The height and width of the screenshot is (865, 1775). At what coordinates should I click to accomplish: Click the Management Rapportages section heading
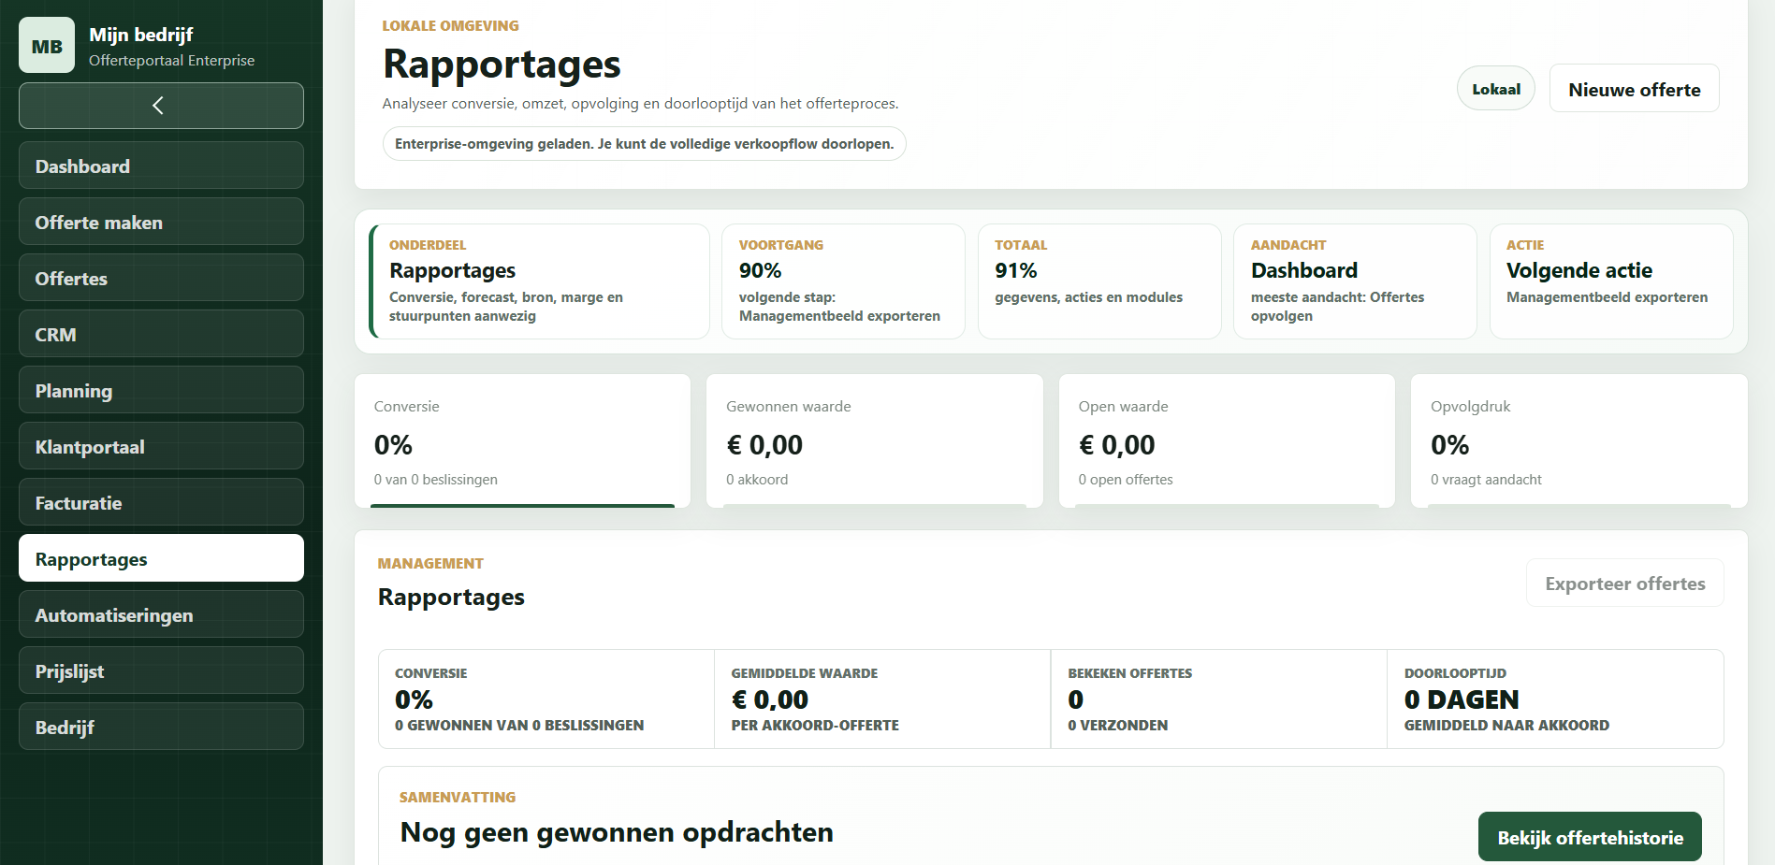pos(451,597)
